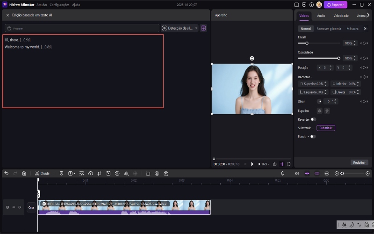
Task: Toggle the Reverter switch
Action: [x=313, y=119]
